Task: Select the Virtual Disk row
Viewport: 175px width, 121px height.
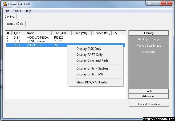Action: 66,45
